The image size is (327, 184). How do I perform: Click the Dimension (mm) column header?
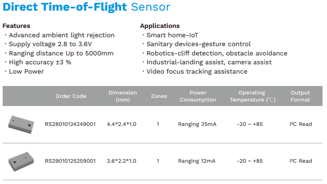(x=122, y=96)
